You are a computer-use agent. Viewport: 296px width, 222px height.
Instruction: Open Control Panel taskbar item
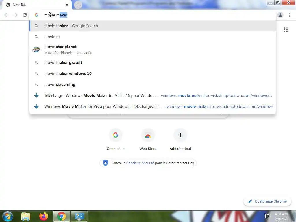pos(79,216)
